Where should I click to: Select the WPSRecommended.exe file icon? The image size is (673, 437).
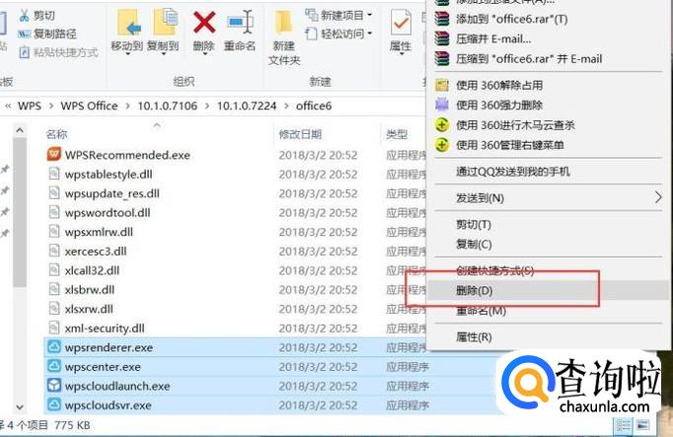[54, 155]
